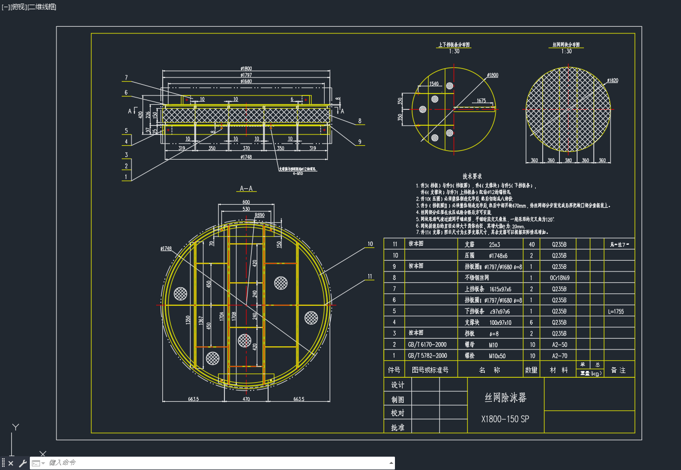
Task: Select the 件号 column header
Action: pos(394,370)
